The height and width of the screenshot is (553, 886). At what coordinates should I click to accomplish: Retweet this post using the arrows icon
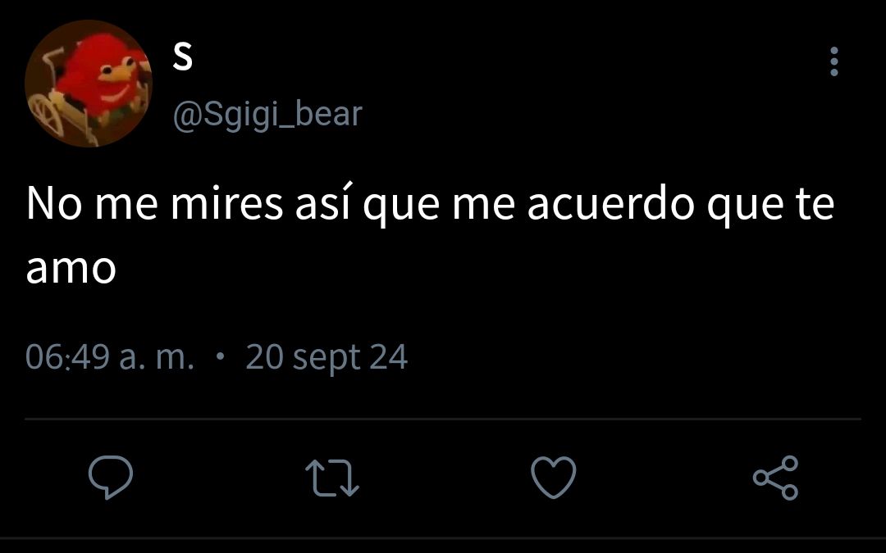pos(332,478)
